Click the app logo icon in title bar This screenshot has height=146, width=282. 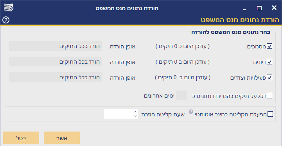9,7
